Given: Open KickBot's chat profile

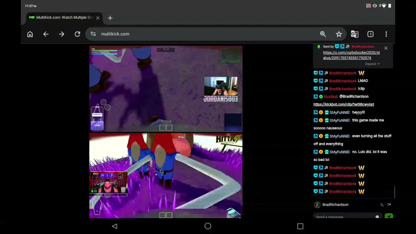Looking at the screenshot, I should (330, 97).
